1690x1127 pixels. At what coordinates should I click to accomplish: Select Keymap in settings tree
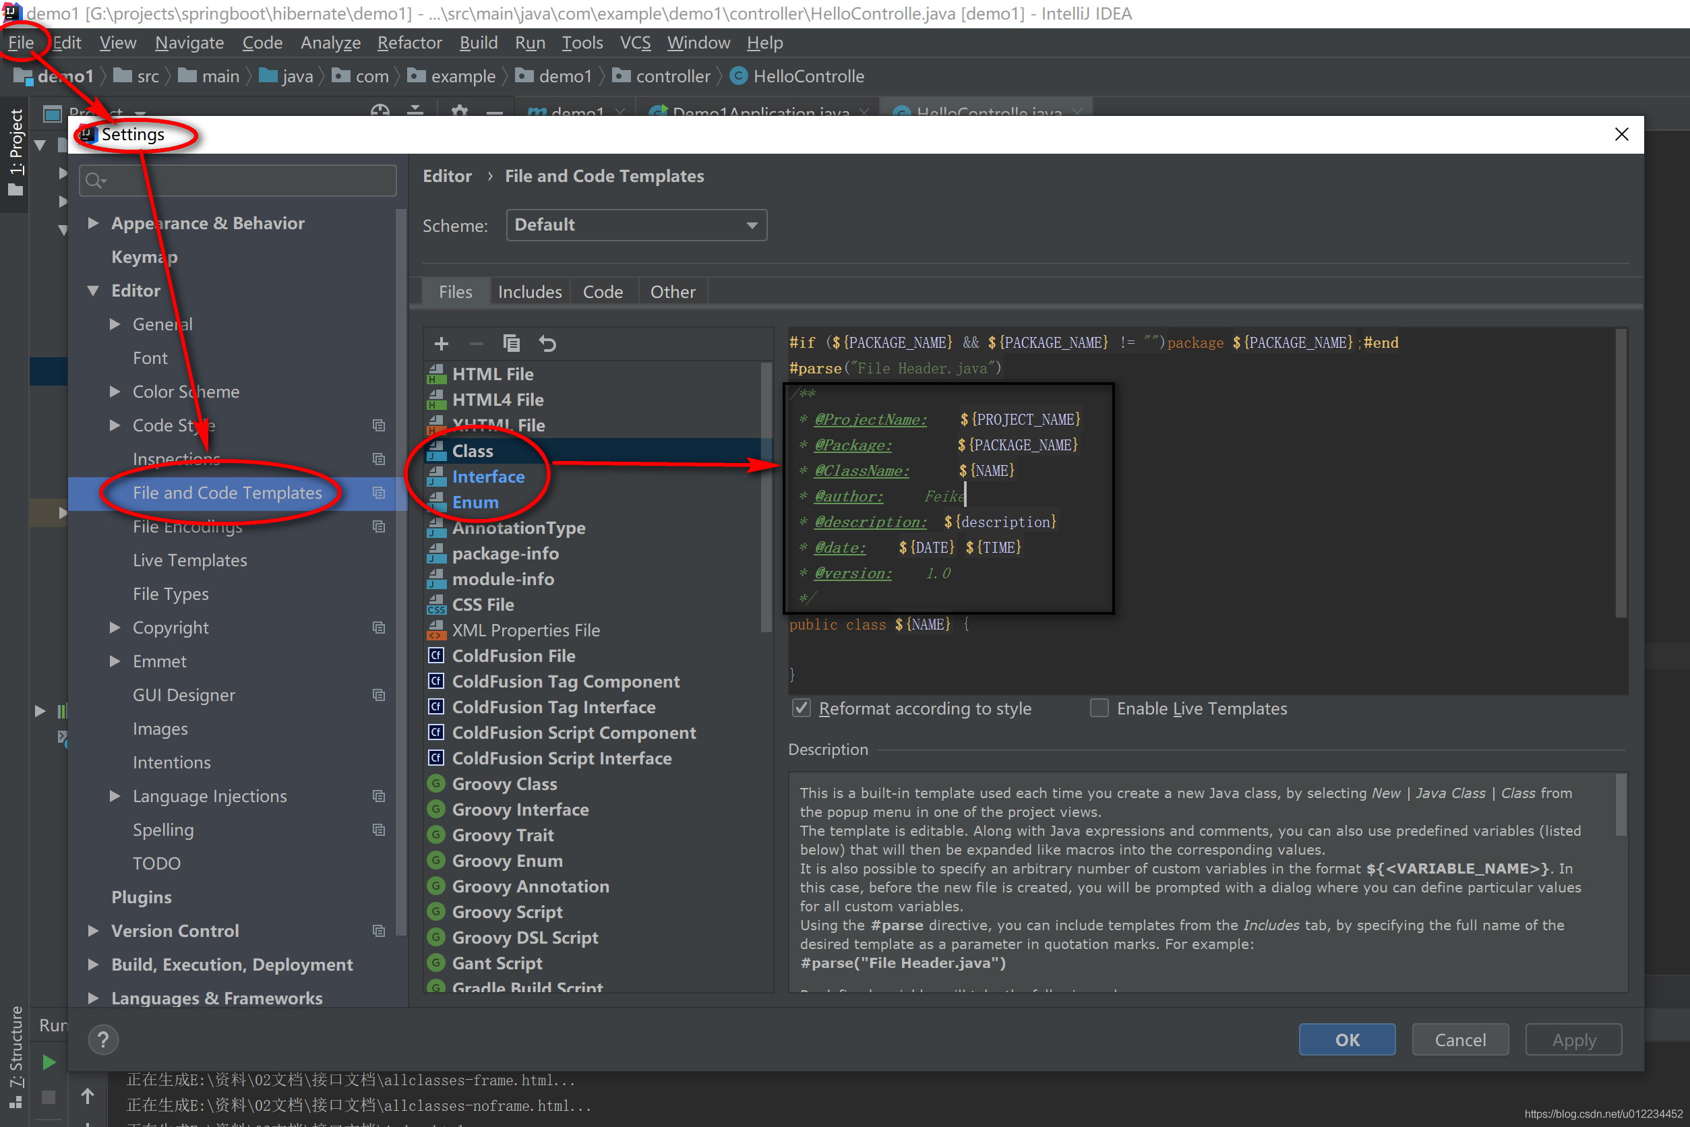[144, 257]
